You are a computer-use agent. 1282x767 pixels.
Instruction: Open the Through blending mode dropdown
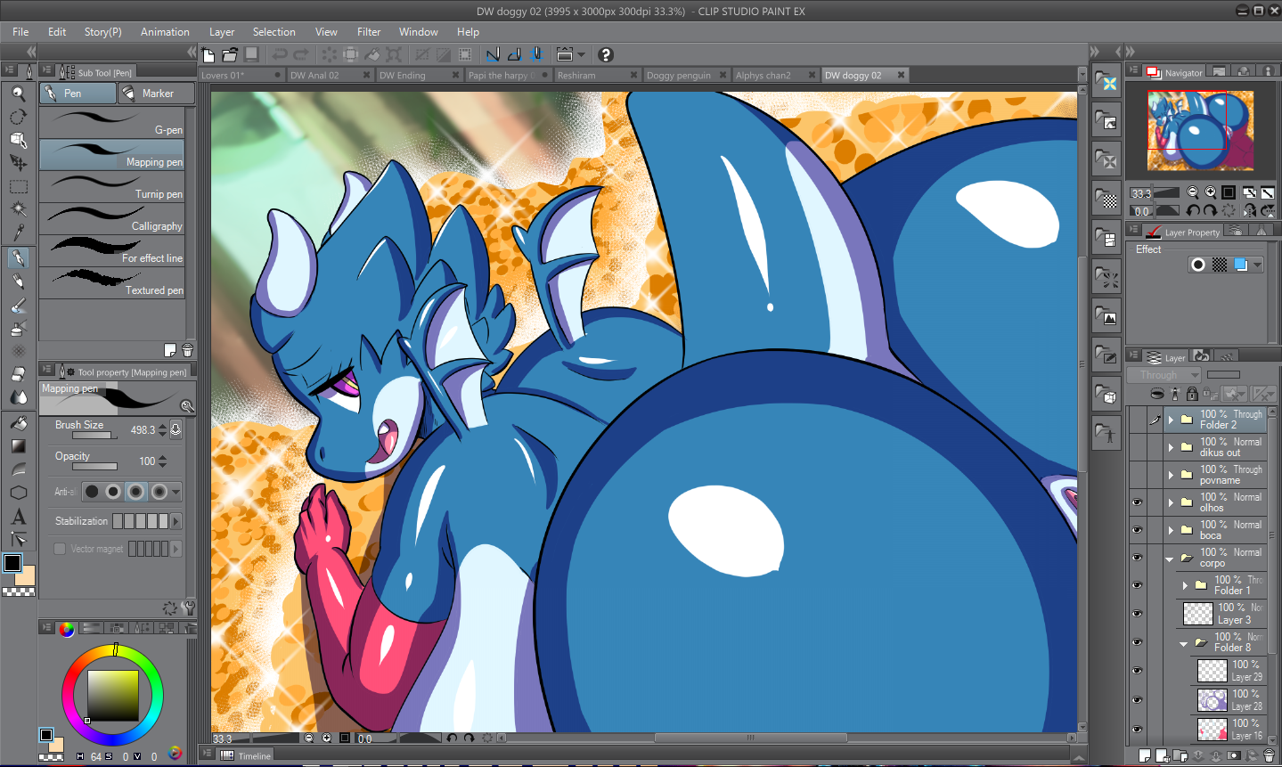(1164, 375)
